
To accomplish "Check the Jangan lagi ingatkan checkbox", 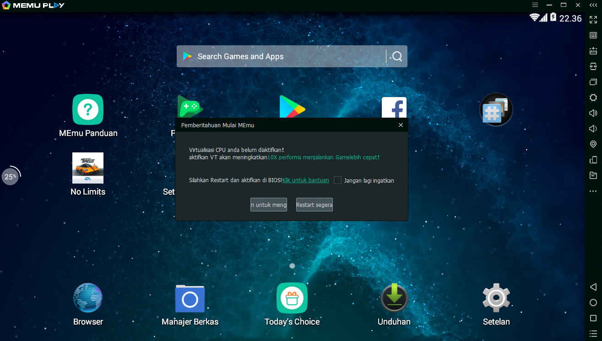I will (x=337, y=180).
